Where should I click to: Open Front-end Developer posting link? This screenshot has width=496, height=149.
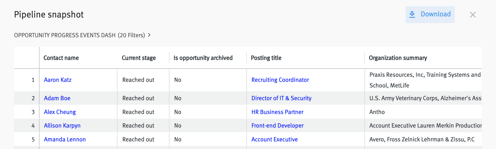(x=277, y=126)
